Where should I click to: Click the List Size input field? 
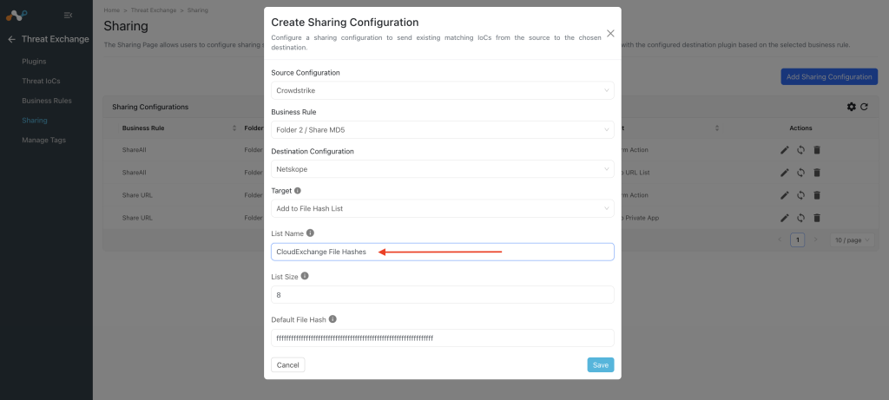click(x=442, y=295)
